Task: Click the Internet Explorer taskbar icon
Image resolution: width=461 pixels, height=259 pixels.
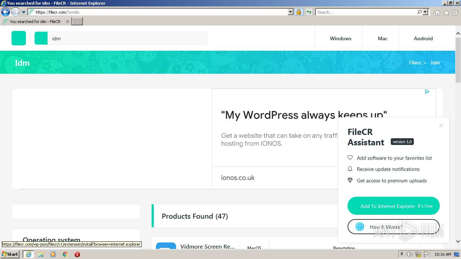Action: pyautogui.click(x=28, y=254)
